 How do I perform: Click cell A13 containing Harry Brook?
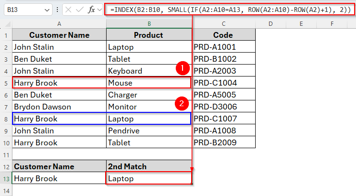59,178
